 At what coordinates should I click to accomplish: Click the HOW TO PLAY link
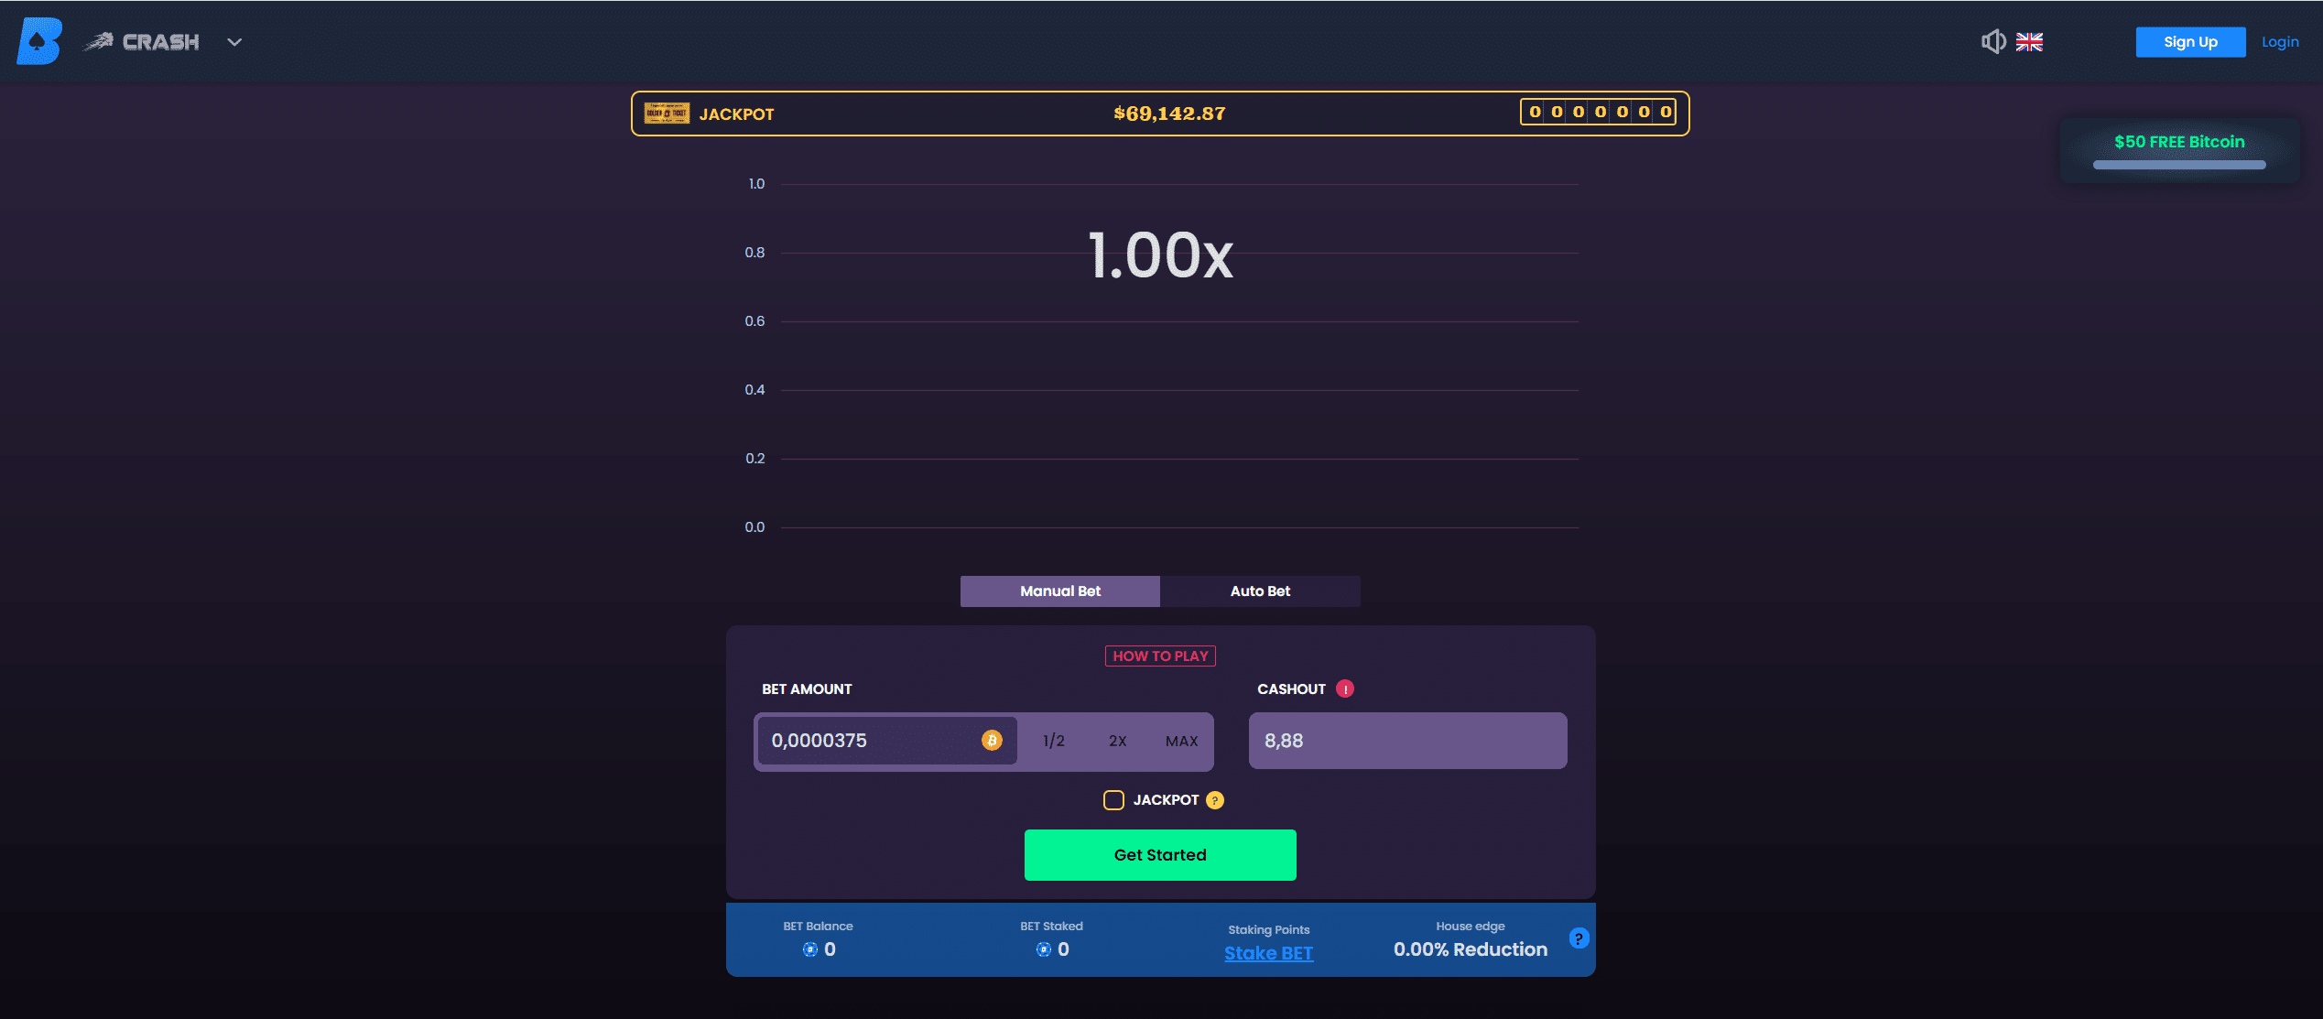(x=1160, y=655)
